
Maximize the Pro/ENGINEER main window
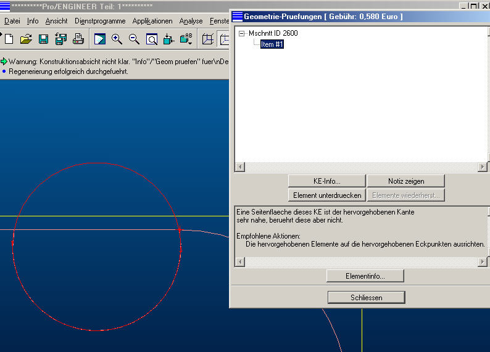474,6
